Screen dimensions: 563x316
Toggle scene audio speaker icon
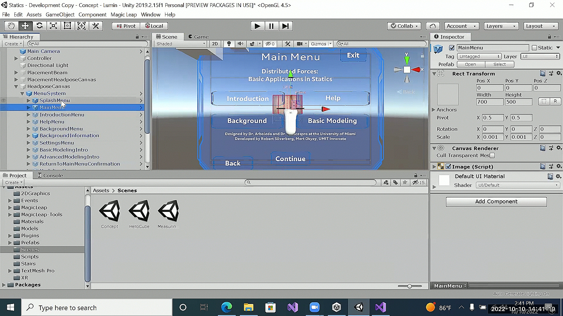240,44
